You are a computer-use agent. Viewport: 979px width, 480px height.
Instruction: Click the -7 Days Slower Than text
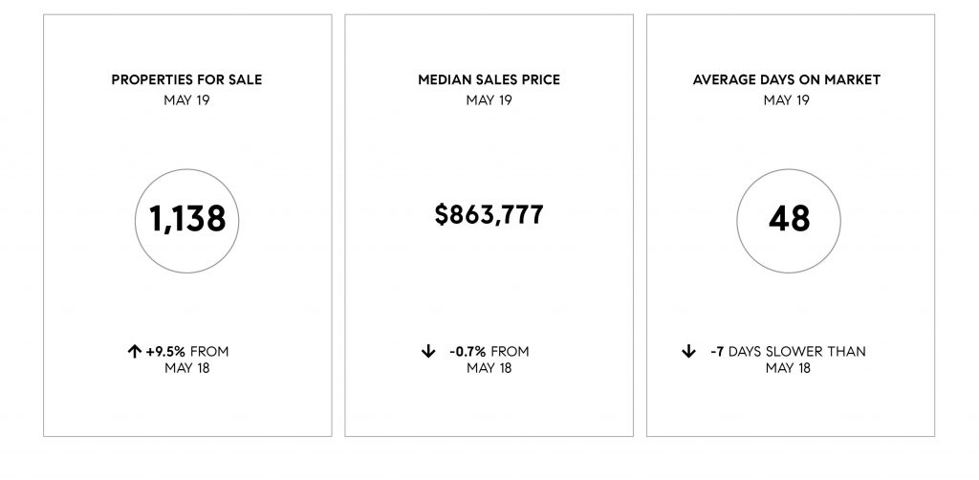[x=788, y=352]
